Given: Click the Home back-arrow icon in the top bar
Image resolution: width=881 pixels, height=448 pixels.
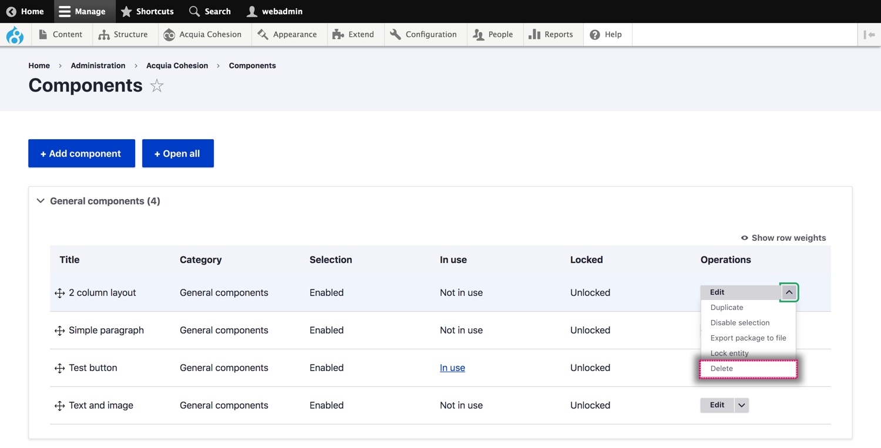Looking at the screenshot, I should pos(11,11).
